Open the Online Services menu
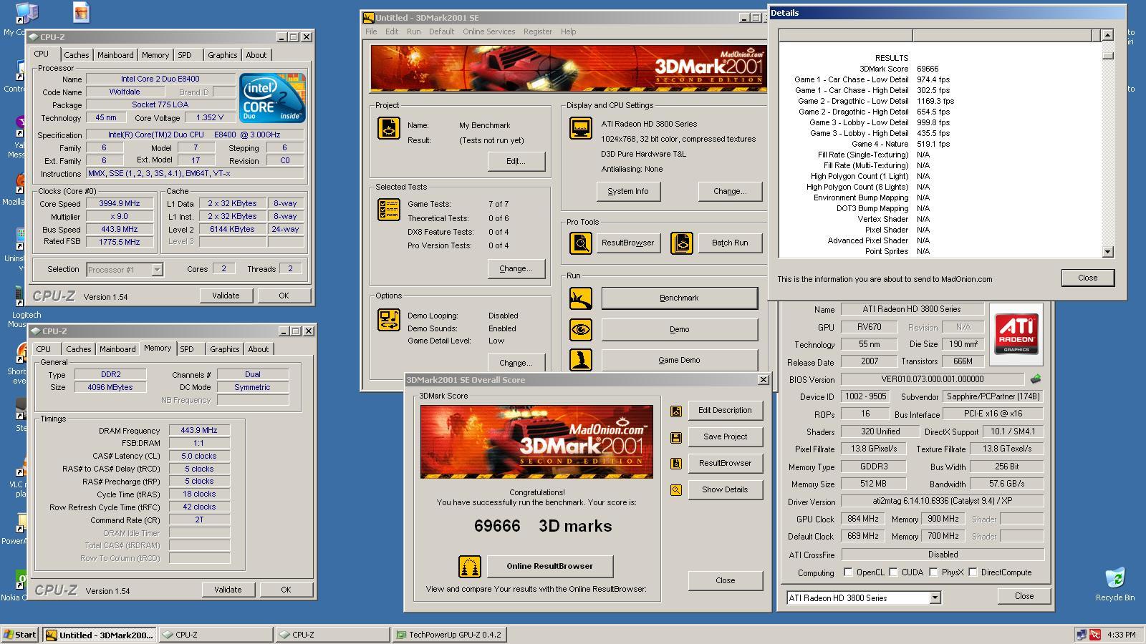The image size is (1146, 644). click(488, 31)
